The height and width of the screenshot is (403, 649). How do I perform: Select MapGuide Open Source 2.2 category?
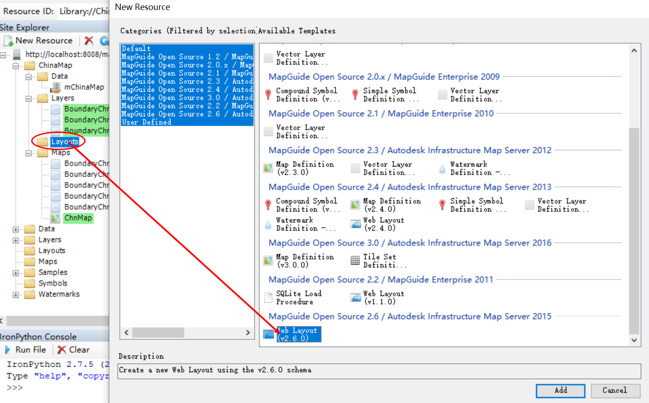[x=187, y=106]
